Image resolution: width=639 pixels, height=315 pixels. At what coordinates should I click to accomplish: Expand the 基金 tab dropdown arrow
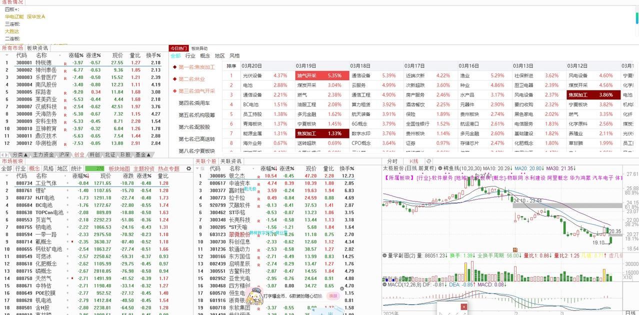148,155
